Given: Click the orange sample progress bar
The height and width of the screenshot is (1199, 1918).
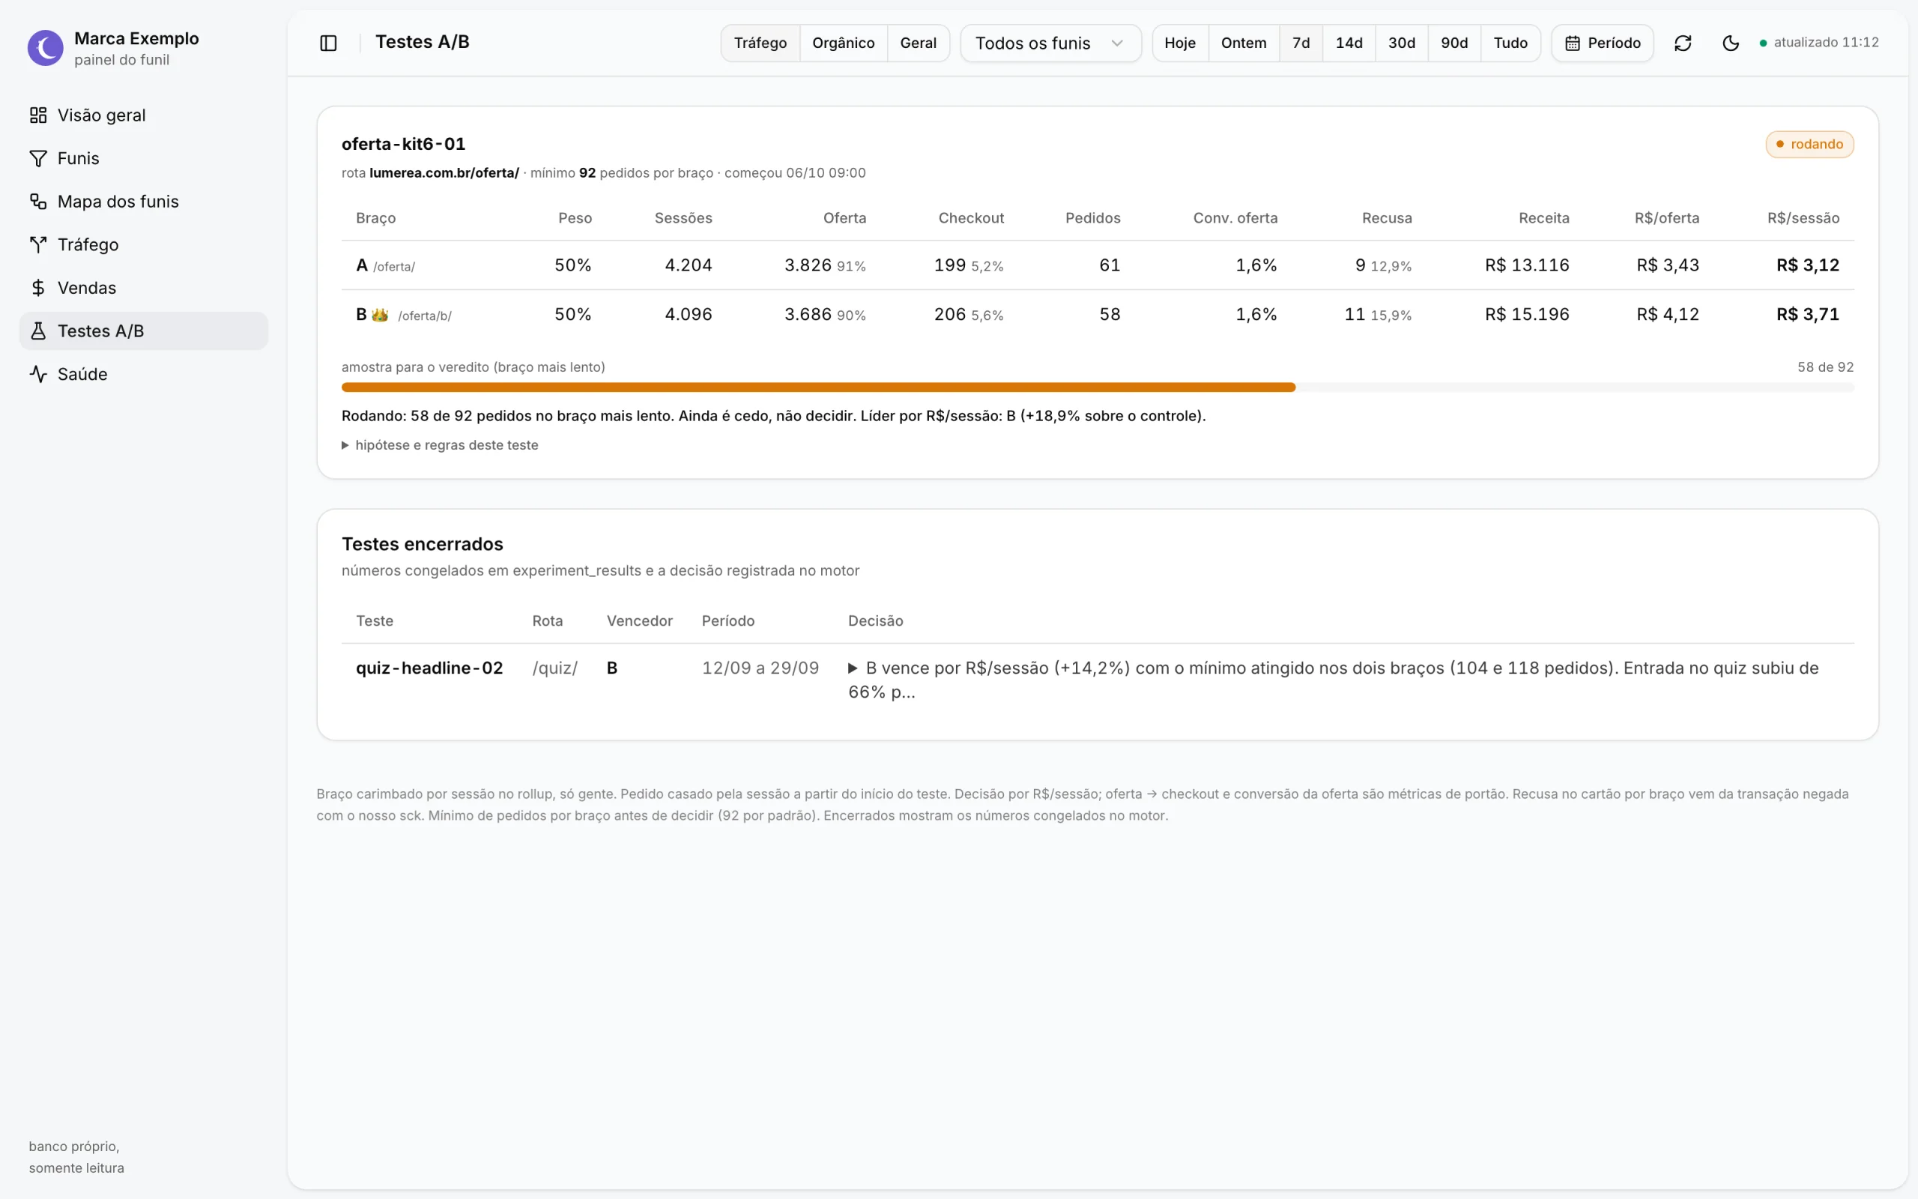Looking at the screenshot, I should (x=818, y=387).
